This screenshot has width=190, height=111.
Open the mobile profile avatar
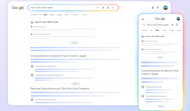click(x=178, y=19)
